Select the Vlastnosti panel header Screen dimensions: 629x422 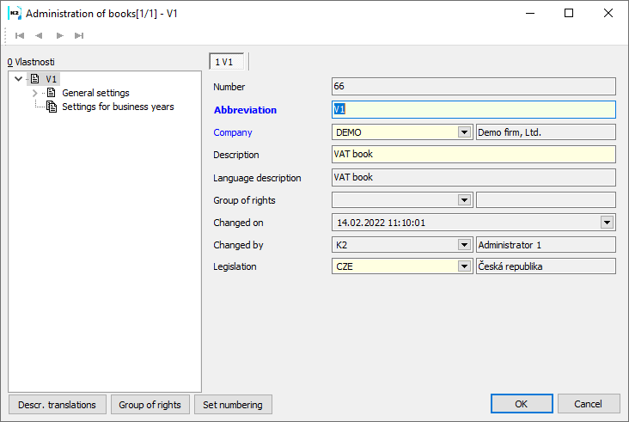pyautogui.click(x=31, y=62)
